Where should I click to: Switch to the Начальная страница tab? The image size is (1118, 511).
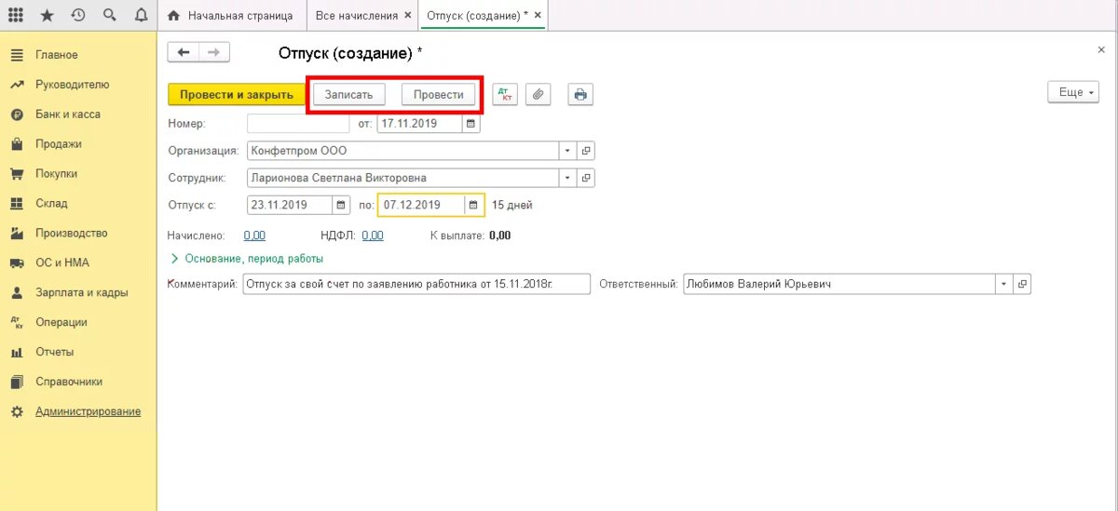click(232, 15)
